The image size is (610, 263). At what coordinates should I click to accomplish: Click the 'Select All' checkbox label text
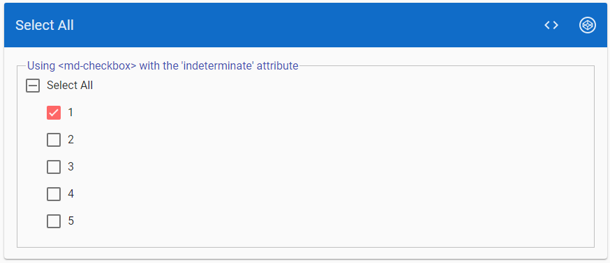click(70, 85)
